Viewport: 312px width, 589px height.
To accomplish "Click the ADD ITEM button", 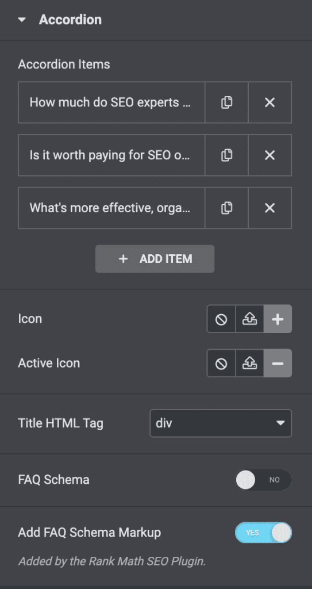I will tap(155, 259).
